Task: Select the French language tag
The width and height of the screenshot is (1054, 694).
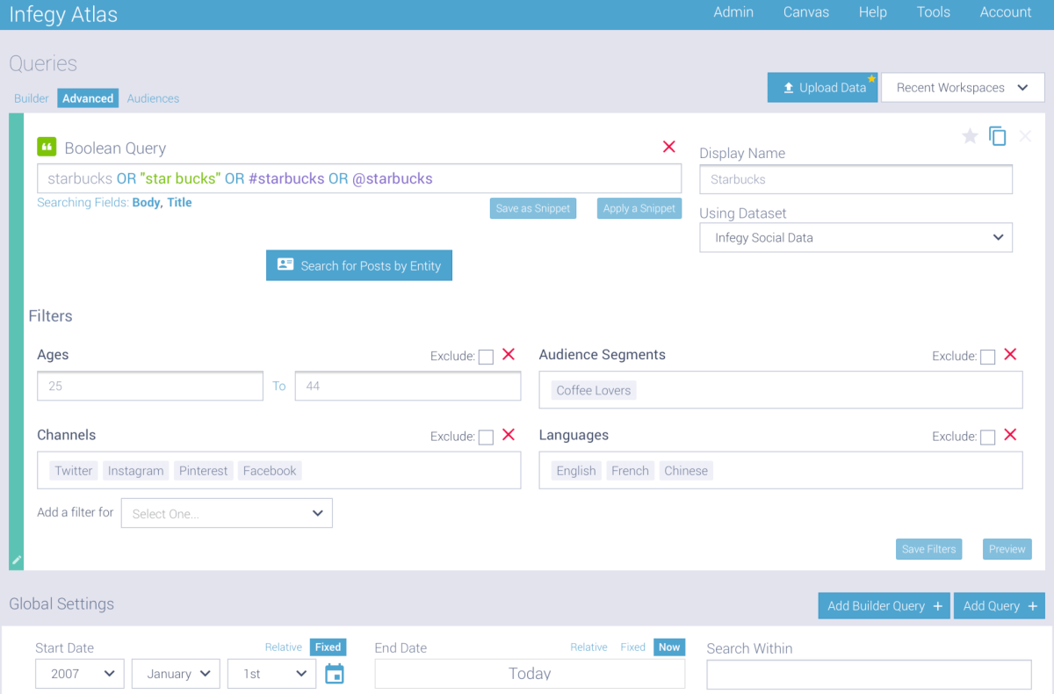Action: coord(630,471)
